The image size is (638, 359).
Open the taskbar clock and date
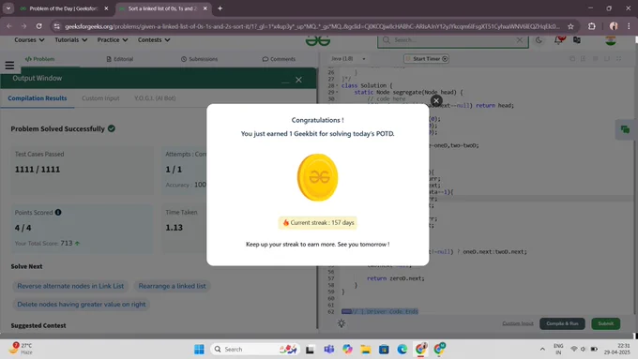click(x=617, y=349)
